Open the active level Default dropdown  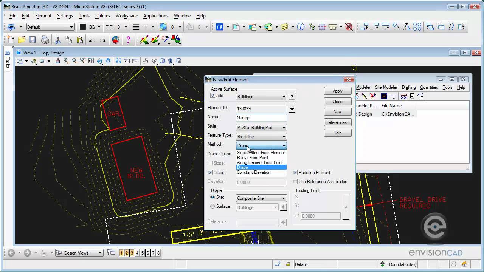click(50, 27)
